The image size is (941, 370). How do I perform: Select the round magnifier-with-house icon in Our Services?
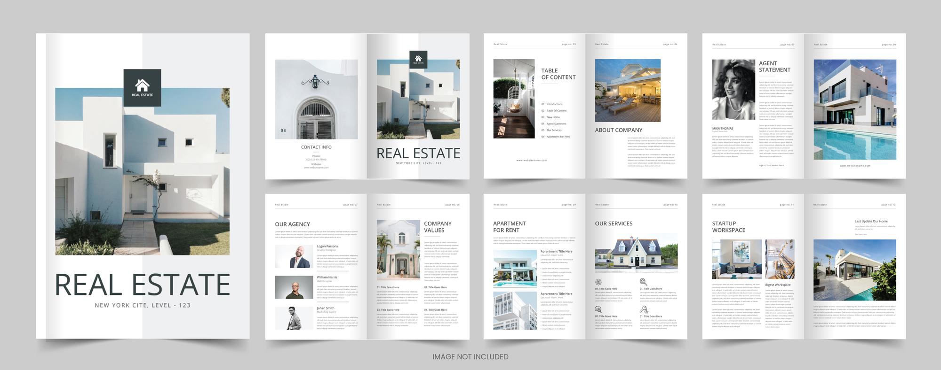[x=643, y=282]
